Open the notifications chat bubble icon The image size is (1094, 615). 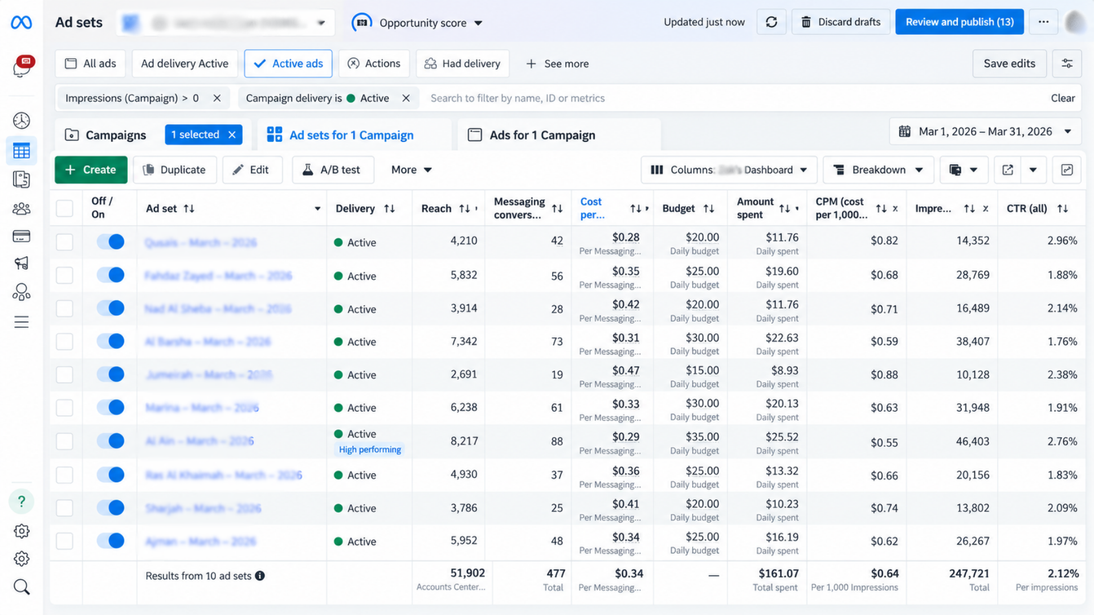[23, 67]
